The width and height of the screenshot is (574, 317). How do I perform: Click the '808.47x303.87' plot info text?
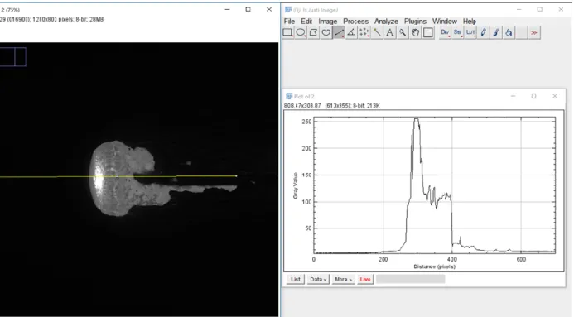coord(302,106)
